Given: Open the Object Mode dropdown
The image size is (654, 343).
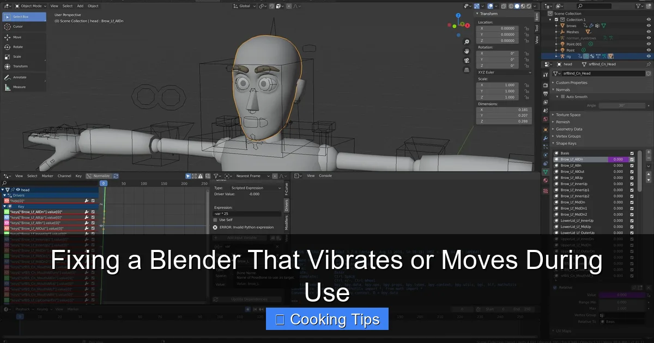Looking at the screenshot, I should tap(29, 6).
